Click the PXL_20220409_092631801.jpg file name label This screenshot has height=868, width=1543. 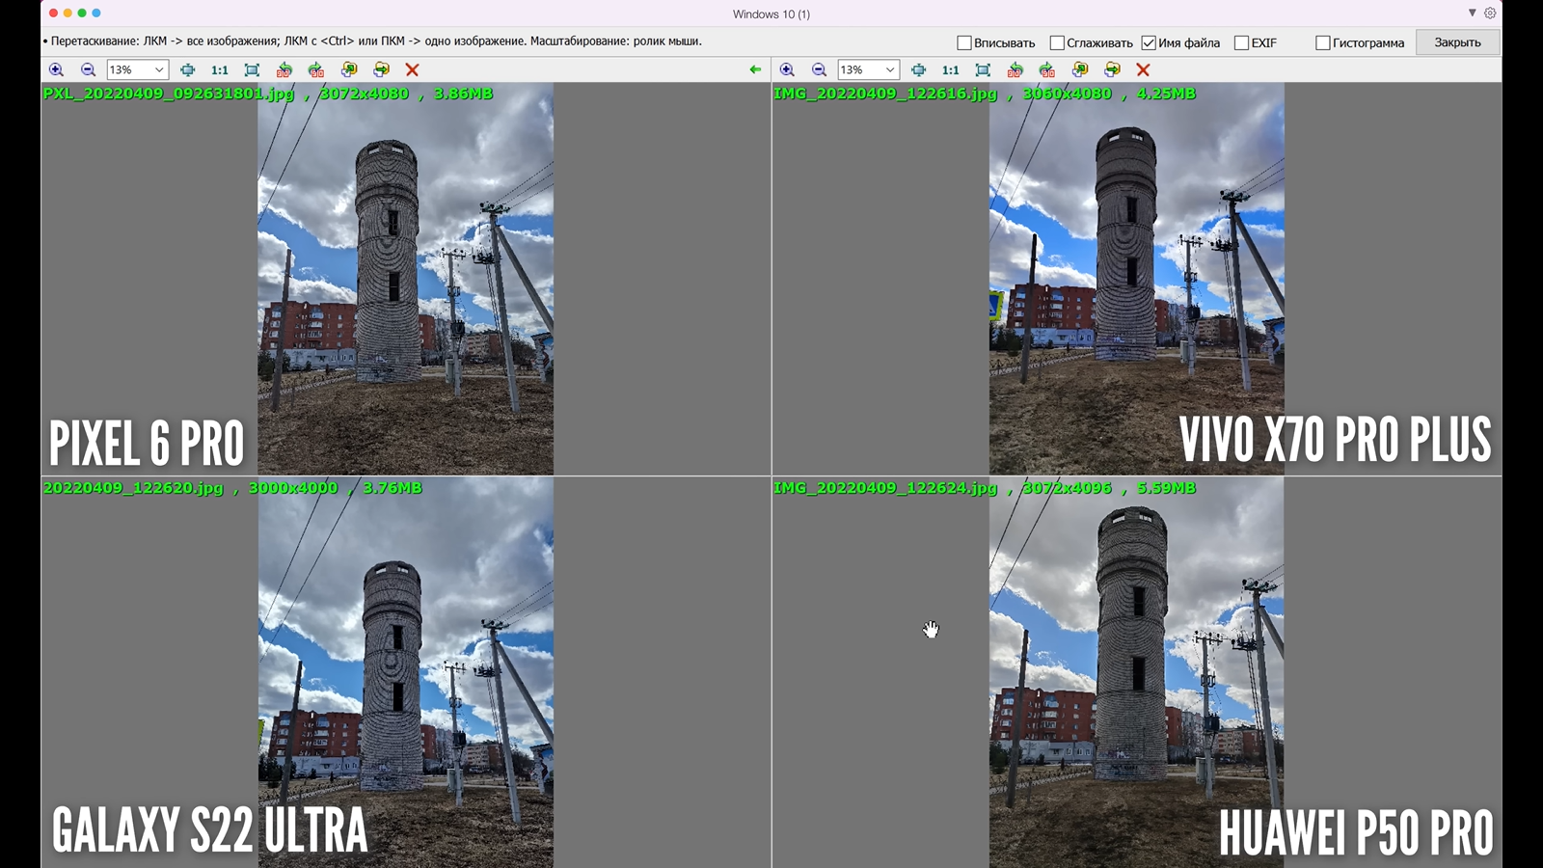click(x=169, y=94)
